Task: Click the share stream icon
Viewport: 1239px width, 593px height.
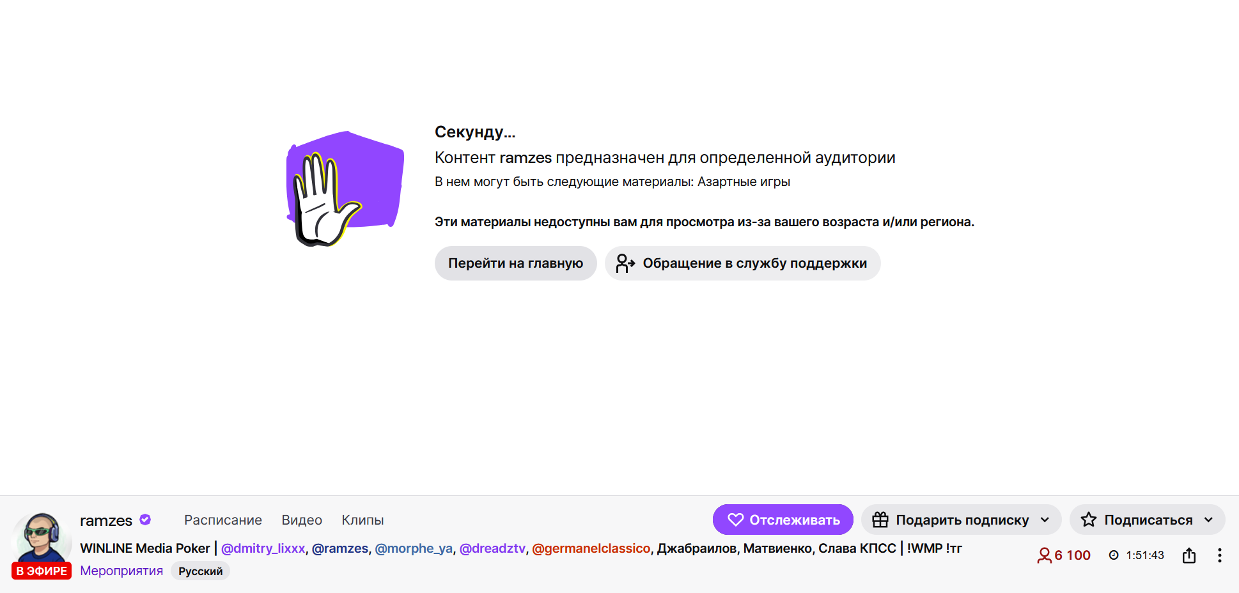Action: 1189,555
